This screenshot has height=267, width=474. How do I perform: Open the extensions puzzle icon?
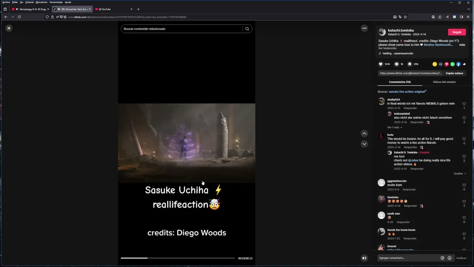(440, 17)
